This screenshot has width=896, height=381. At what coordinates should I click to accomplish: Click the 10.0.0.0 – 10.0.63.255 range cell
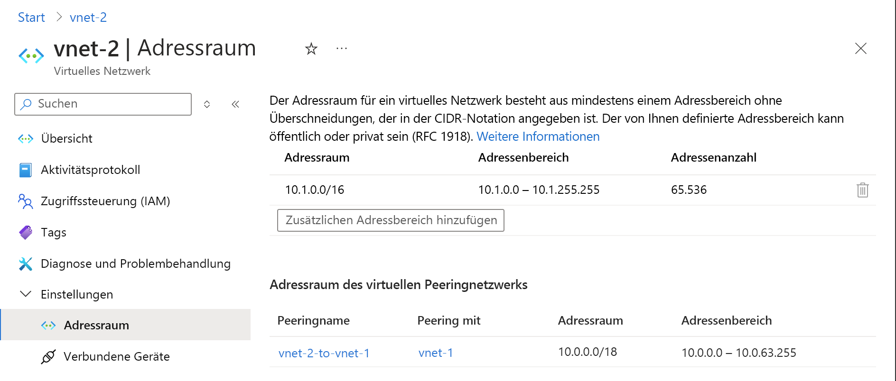pyautogui.click(x=739, y=353)
